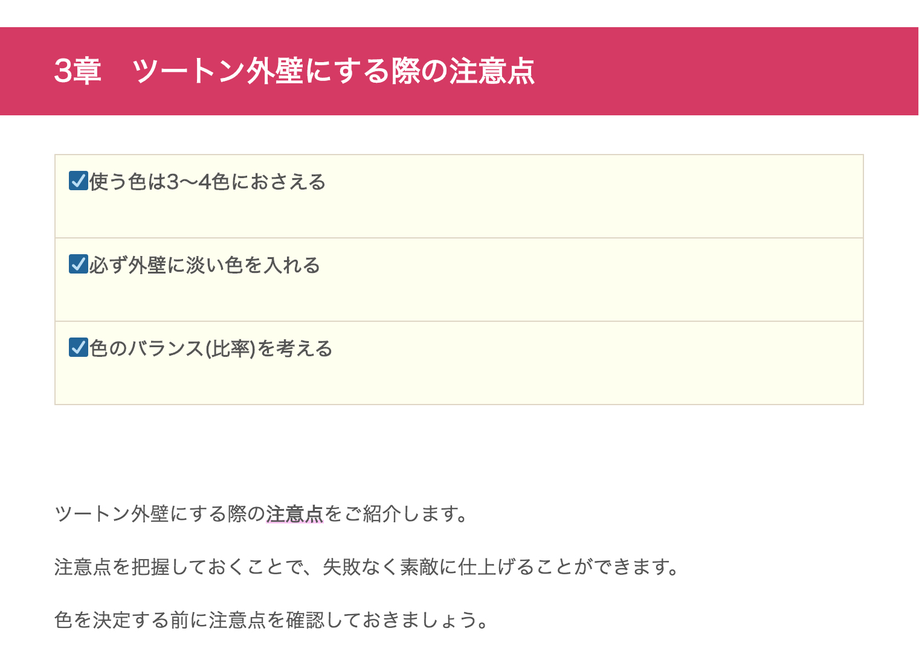
Task: Click the paragraph starting 注意点を把握しておくことで
Action: (x=367, y=567)
